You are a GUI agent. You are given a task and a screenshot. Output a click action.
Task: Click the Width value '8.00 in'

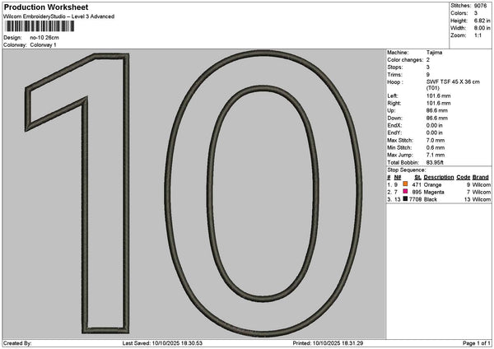click(x=482, y=28)
